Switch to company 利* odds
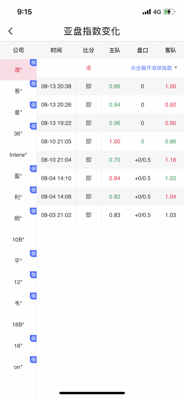This screenshot has height=398, width=184. point(18,197)
